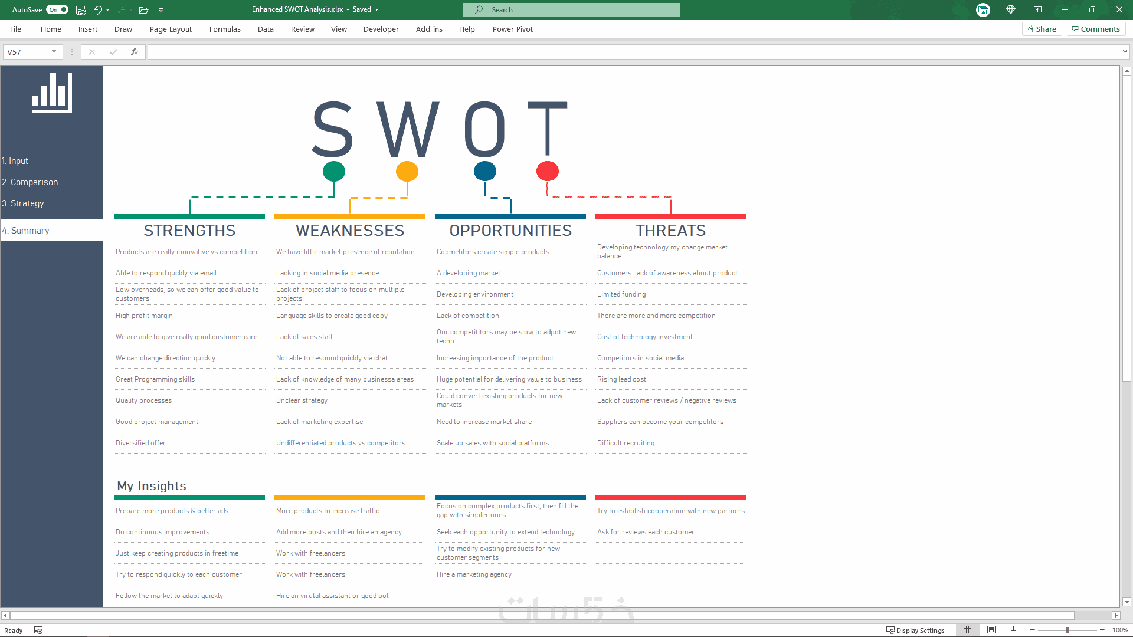Click the Ribbon Display Options icon
The image size is (1133, 637).
coord(1037,9)
